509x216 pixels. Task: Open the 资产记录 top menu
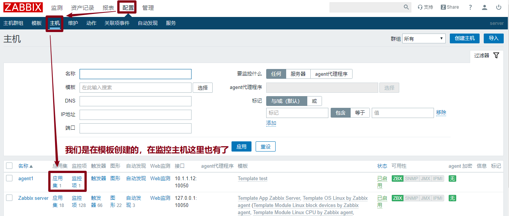(x=83, y=8)
